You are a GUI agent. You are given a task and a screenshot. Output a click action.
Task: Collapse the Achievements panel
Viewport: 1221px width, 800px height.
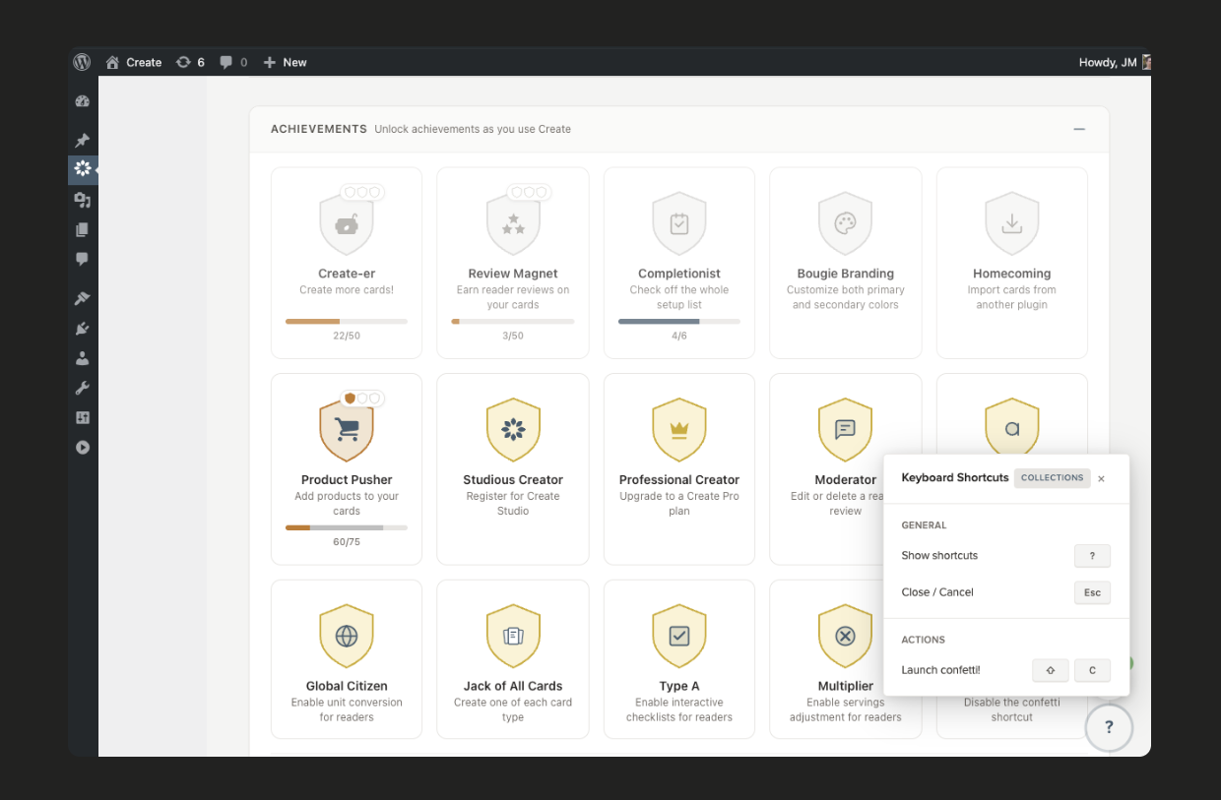(1078, 129)
